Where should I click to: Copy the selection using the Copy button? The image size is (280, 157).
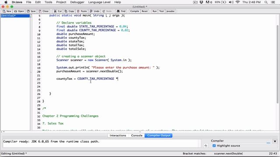click(x=70, y=11)
